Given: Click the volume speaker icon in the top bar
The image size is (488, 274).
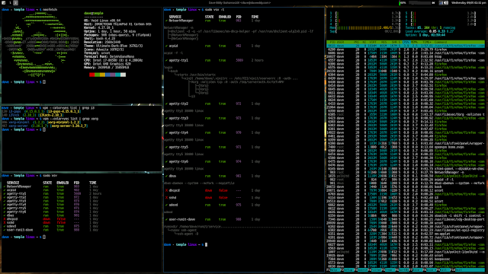Looking at the screenshot, I should [446, 3].
